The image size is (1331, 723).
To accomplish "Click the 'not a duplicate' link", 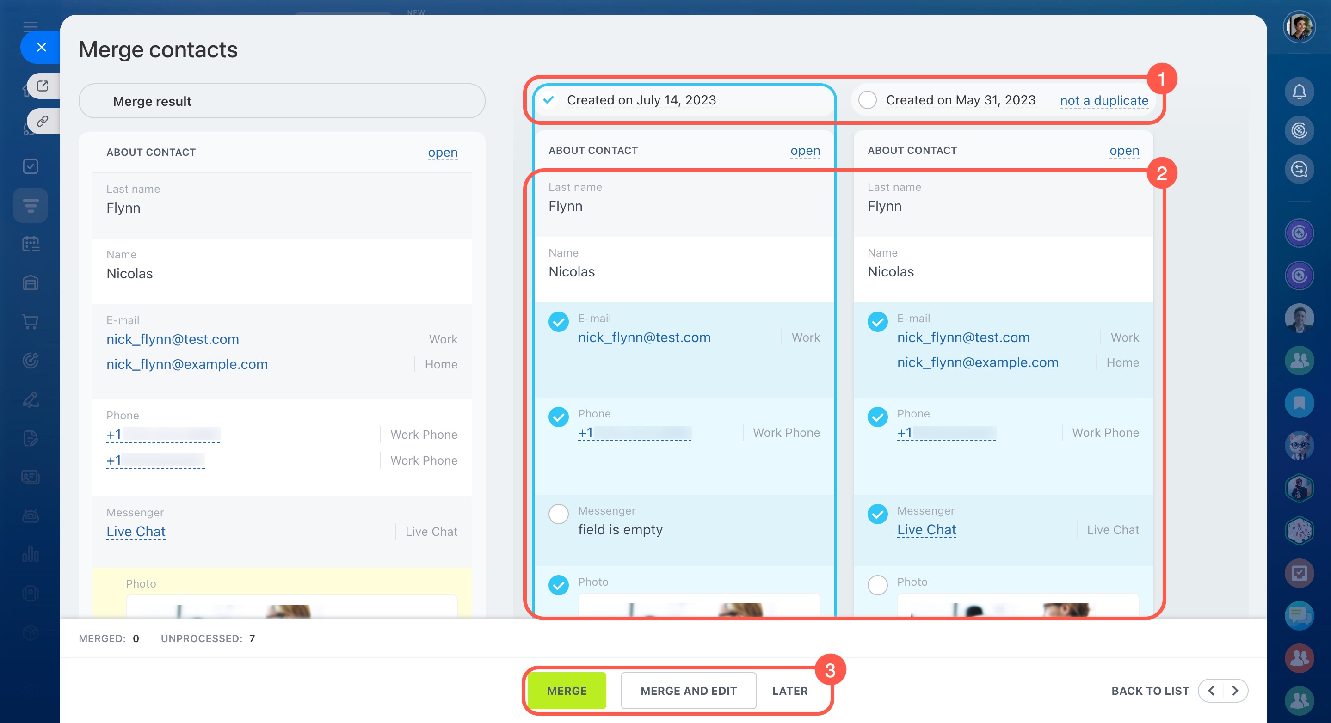I will click(1103, 101).
